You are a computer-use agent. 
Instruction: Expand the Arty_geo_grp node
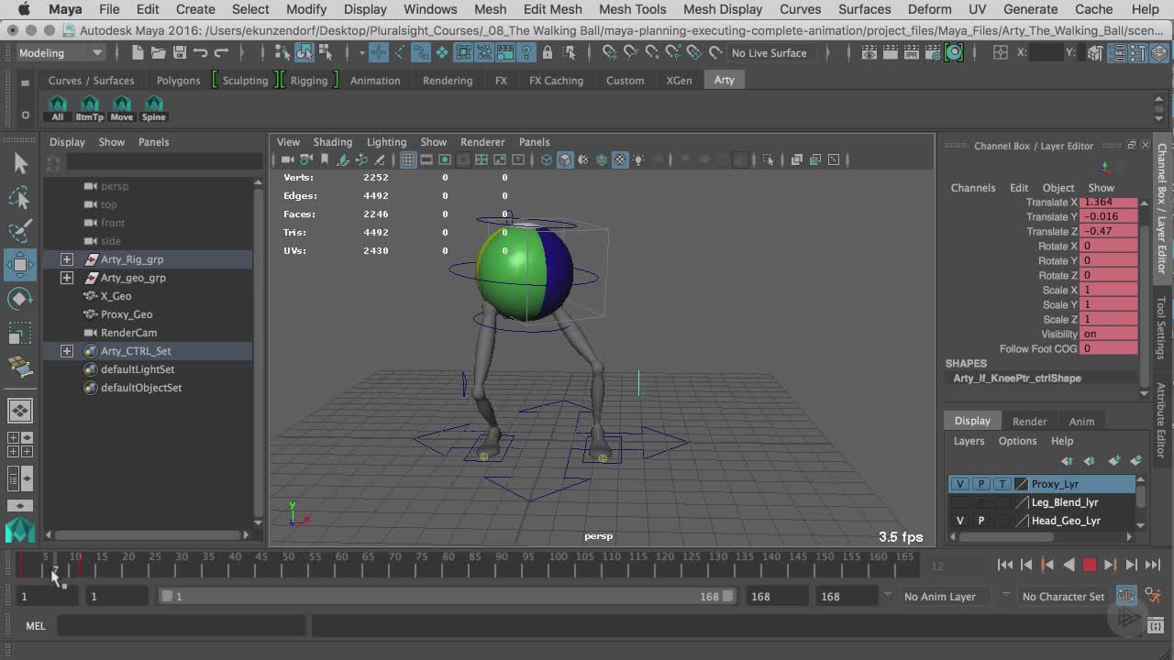click(67, 278)
